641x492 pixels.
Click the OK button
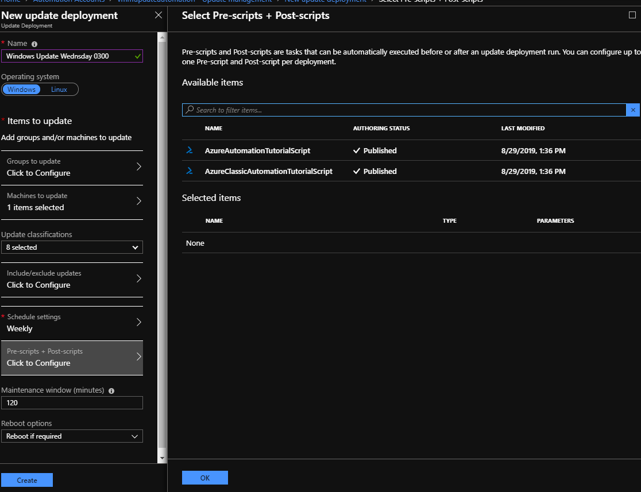click(205, 478)
